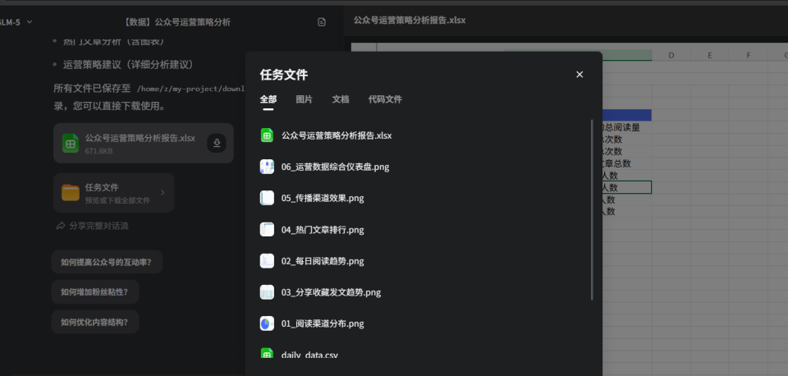Click the 671.6KB file size text

[x=99, y=151]
